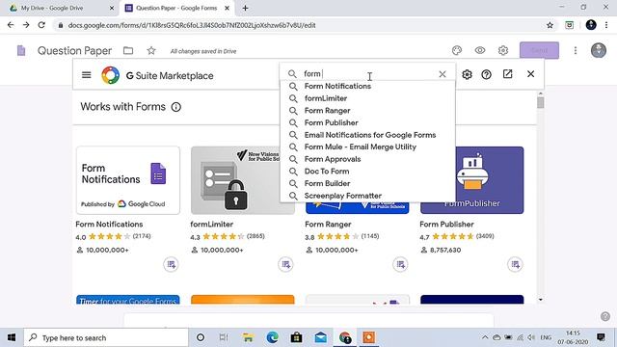Viewport: 617px width, 347px height.
Task: Install Form Publisher via its install icon
Action: [515, 264]
